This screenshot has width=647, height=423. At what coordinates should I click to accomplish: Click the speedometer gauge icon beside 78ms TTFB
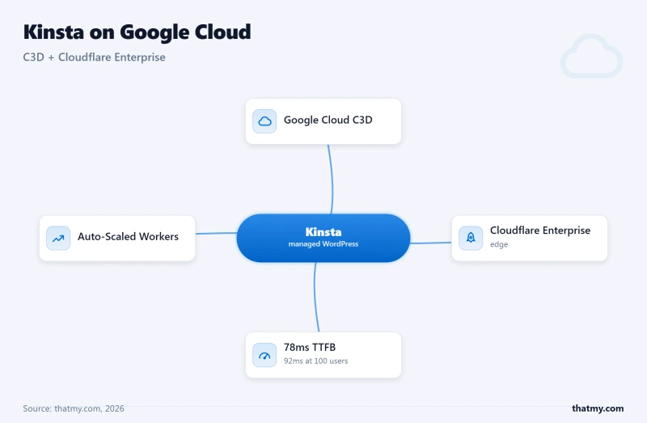[x=264, y=355]
